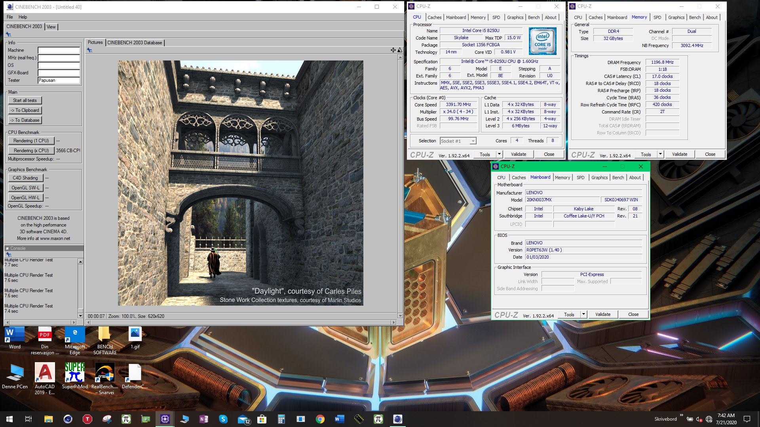The width and height of the screenshot is (760, 427).
Task: Open the Din reservasjon PDF desktop icon
Action: pyautogui.click(x=45, y=341)
